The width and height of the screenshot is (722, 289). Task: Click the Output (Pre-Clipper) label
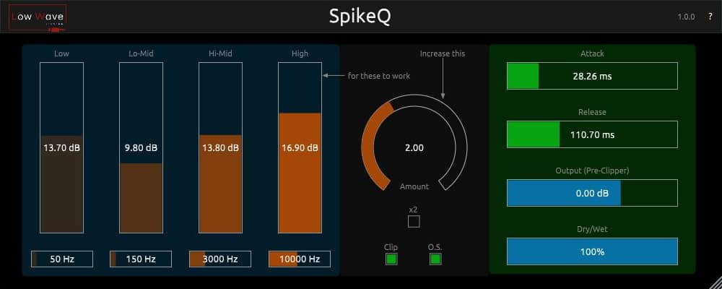tap(592, 171)
